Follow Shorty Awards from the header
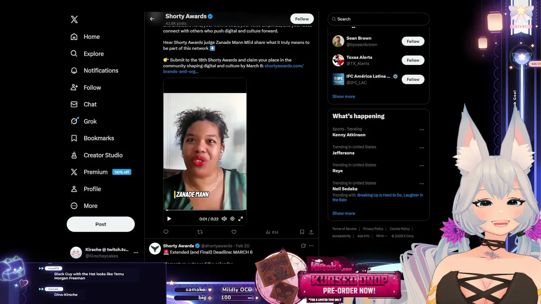The width and height of the screenshot is (541, 304). pos(302,19)
